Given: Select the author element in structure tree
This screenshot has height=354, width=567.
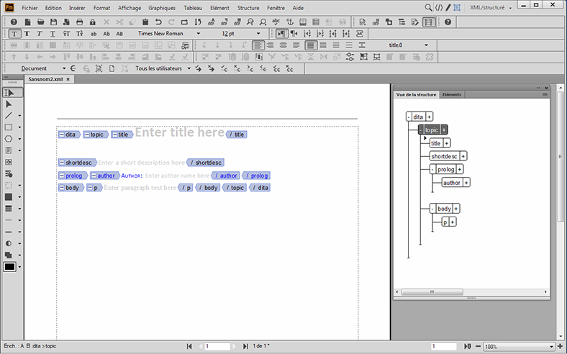Looking at the screenshot, I should tap(451, 183).
